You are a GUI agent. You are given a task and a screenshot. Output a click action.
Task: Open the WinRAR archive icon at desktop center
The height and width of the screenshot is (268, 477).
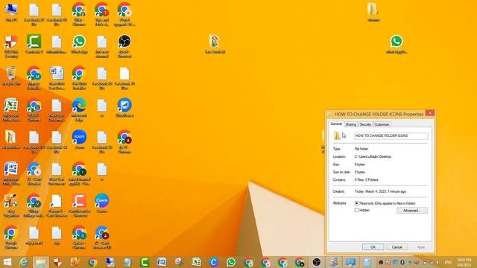click(215, 44)
